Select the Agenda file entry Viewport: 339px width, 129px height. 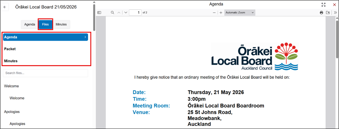point(45,37)
